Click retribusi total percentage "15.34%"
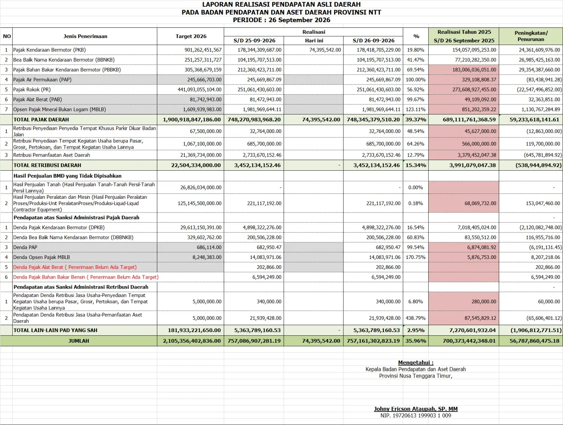Screen dimensions: 563x425 tap(416, 165)
